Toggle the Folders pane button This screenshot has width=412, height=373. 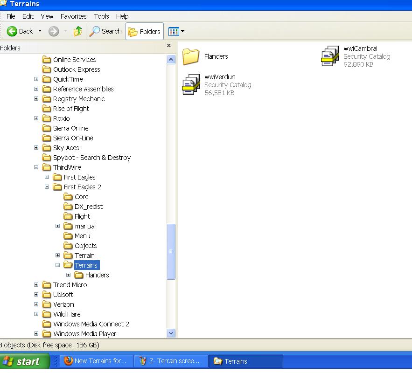pos(145,32)
